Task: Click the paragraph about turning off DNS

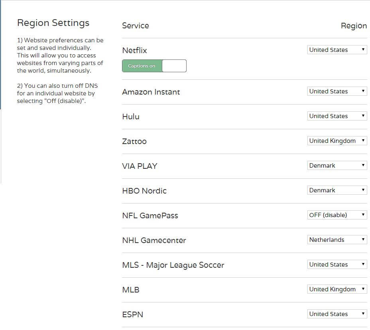Action: pyautogui.click(x=57, y=93)
